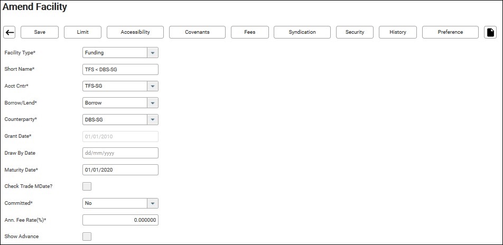Click the Maturity Date field
The height and width of the screenshot is (245, 503).
(120, 169)
